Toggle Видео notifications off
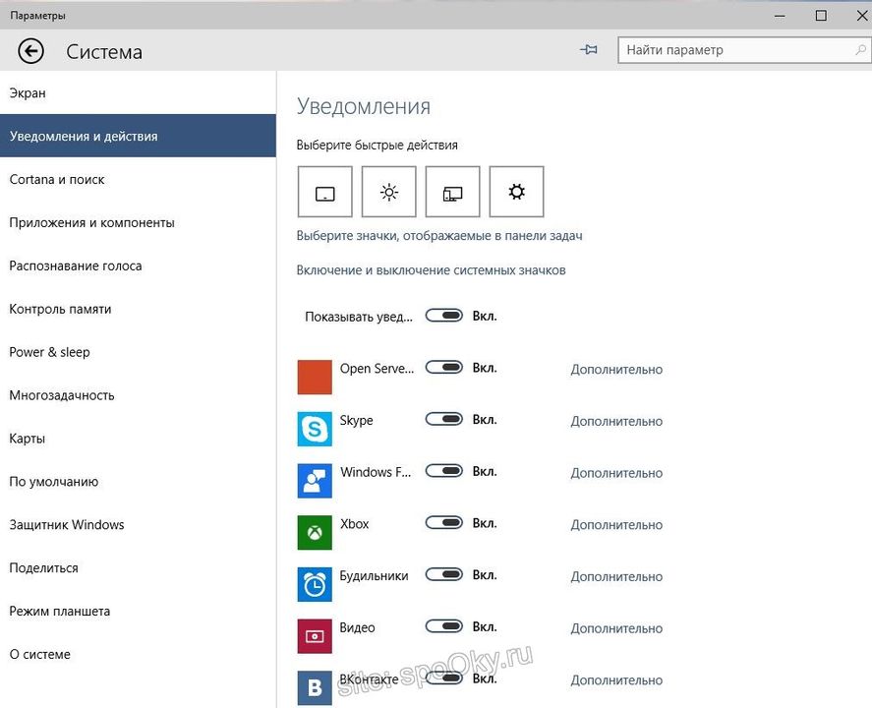The image size is (872, 708). pyautogui.click(x=444, y=625)
